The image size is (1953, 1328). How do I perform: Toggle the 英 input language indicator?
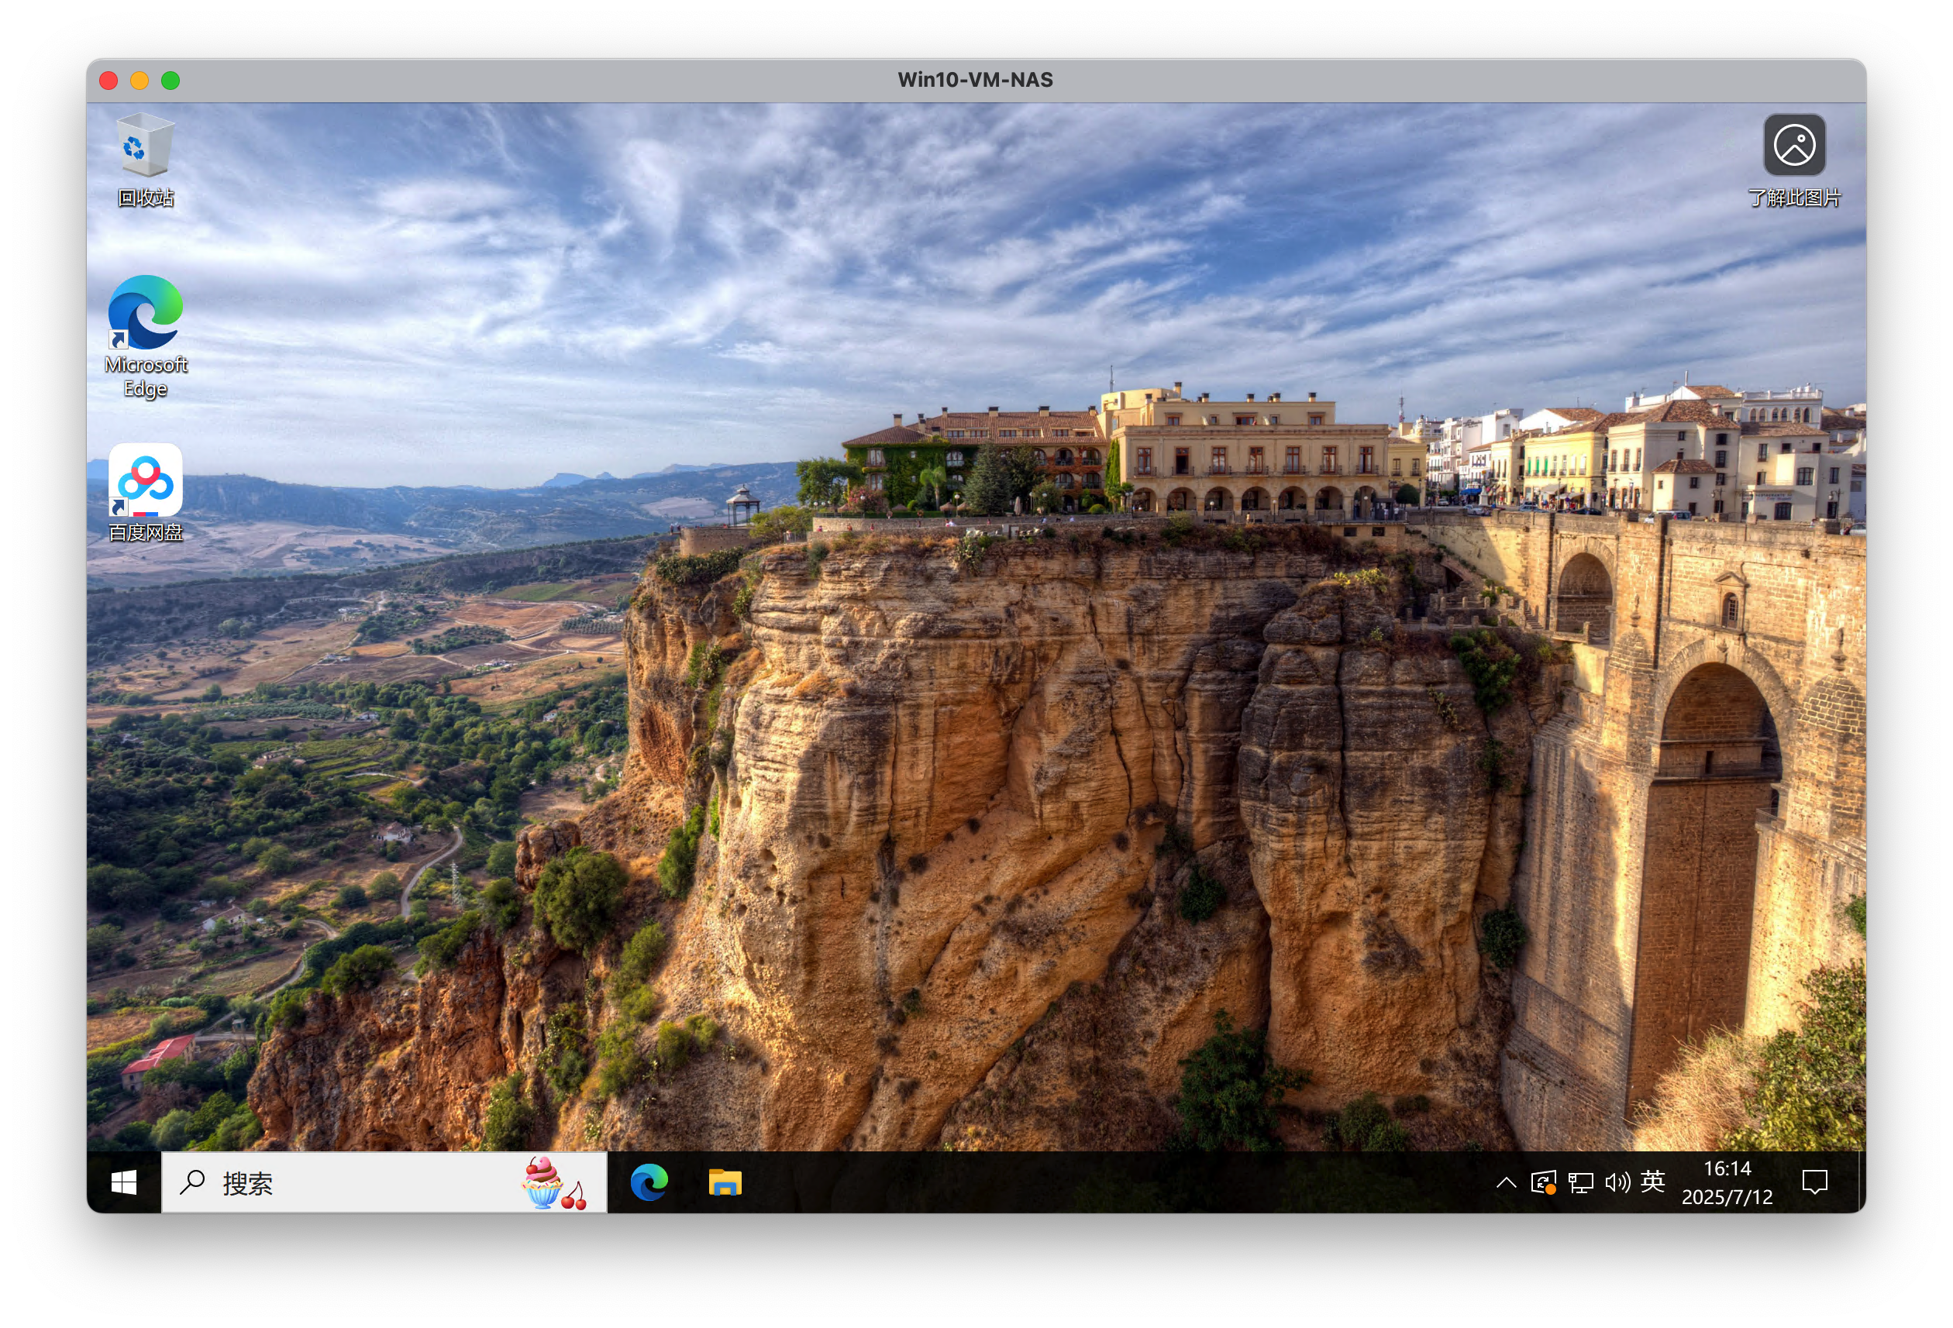point(1652,1182)
